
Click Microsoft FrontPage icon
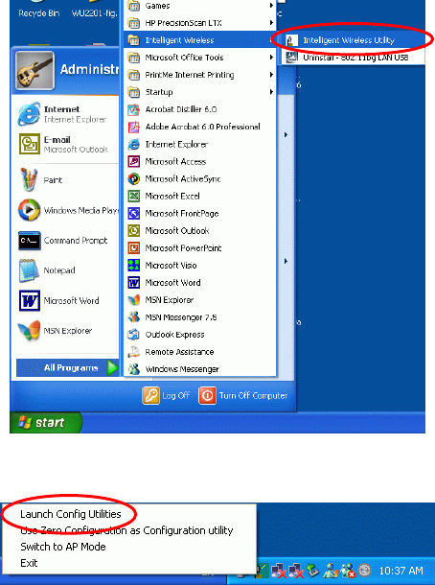coord(133,213)
